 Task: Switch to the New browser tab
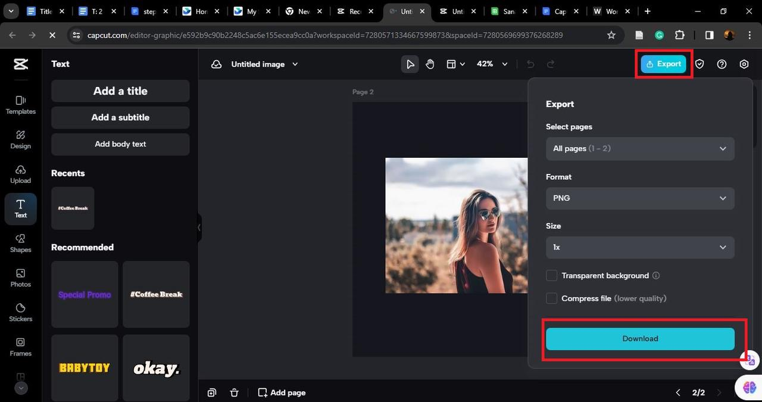coord(304,11)
